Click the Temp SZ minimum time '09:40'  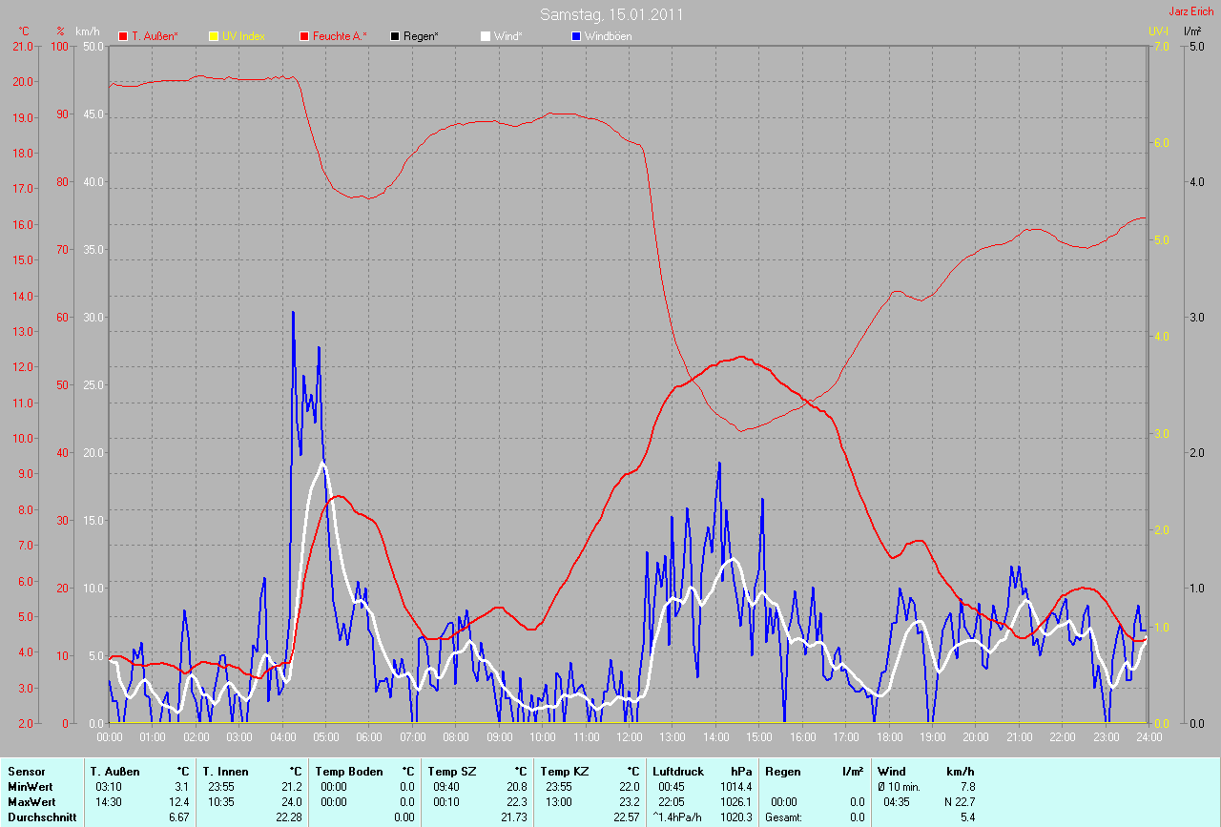[x=447, y=786]
